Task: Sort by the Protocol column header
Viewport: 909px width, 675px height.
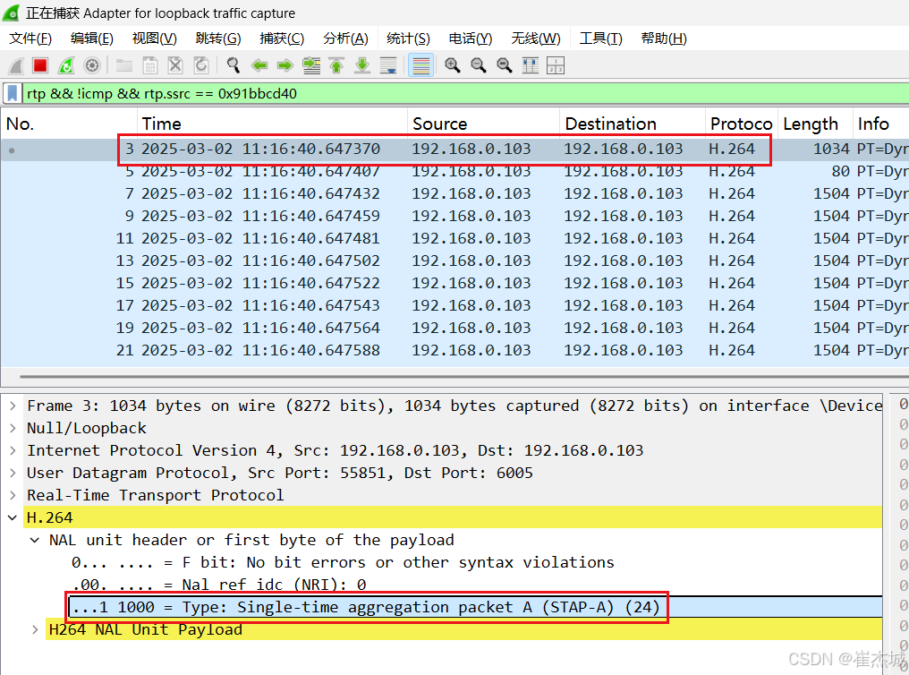Action: click(x=742, y=124)
